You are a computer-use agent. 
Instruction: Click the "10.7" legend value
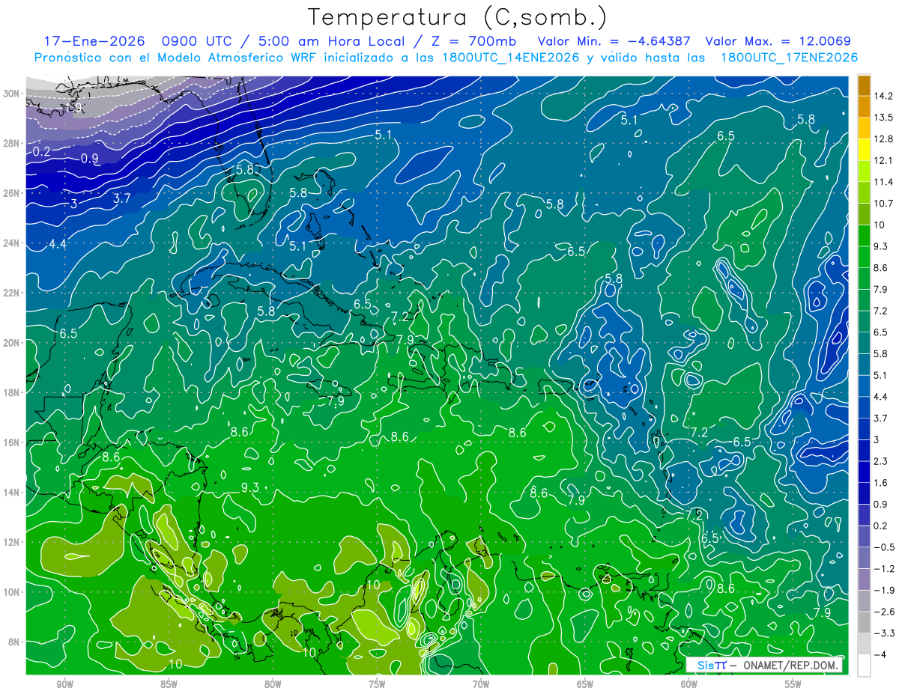click(882, 204)
